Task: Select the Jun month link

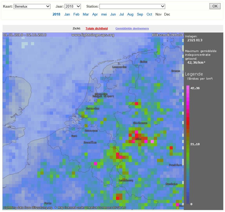Action: tap(113, 14)
